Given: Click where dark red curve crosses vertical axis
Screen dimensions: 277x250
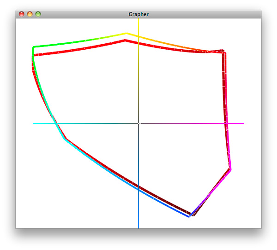Looking at the screenshot, I should pyautogui.click(x=138, y=187).
